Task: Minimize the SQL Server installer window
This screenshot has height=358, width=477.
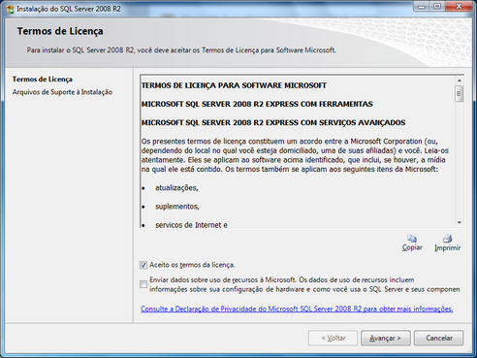Action: pyautogui.click(x=421, y=7)
